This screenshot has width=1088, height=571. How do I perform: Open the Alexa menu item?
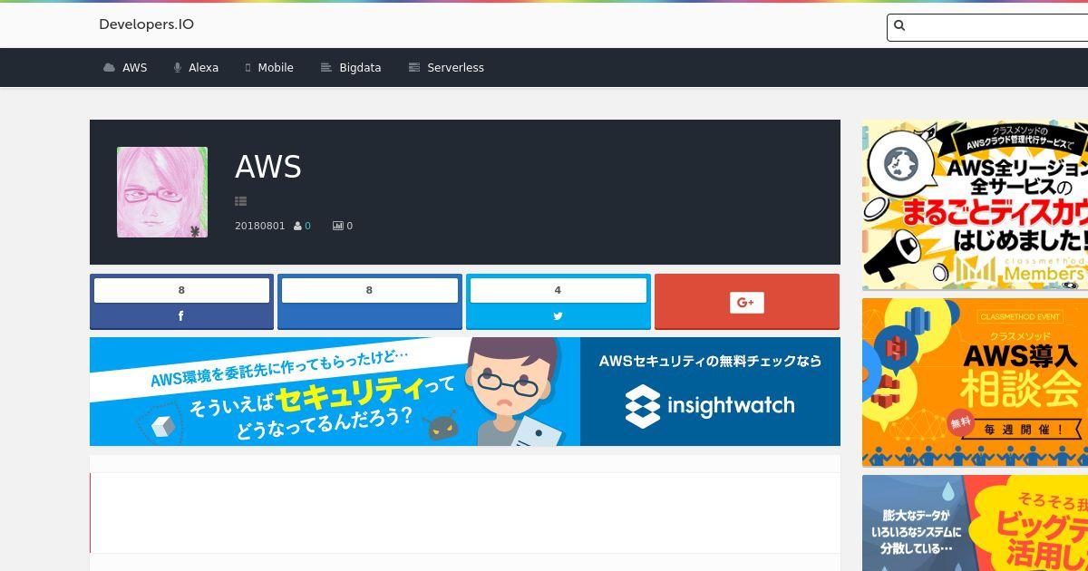pos(196,68)
